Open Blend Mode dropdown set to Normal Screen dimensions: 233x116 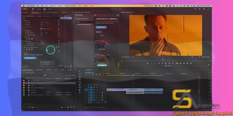coord(47,43)
